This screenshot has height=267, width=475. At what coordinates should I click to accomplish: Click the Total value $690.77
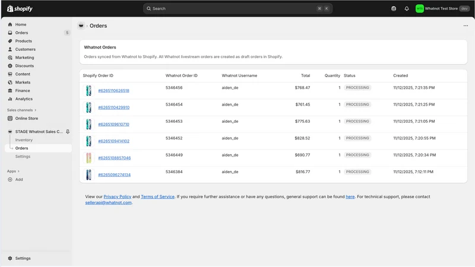click(x=302, y=155)
